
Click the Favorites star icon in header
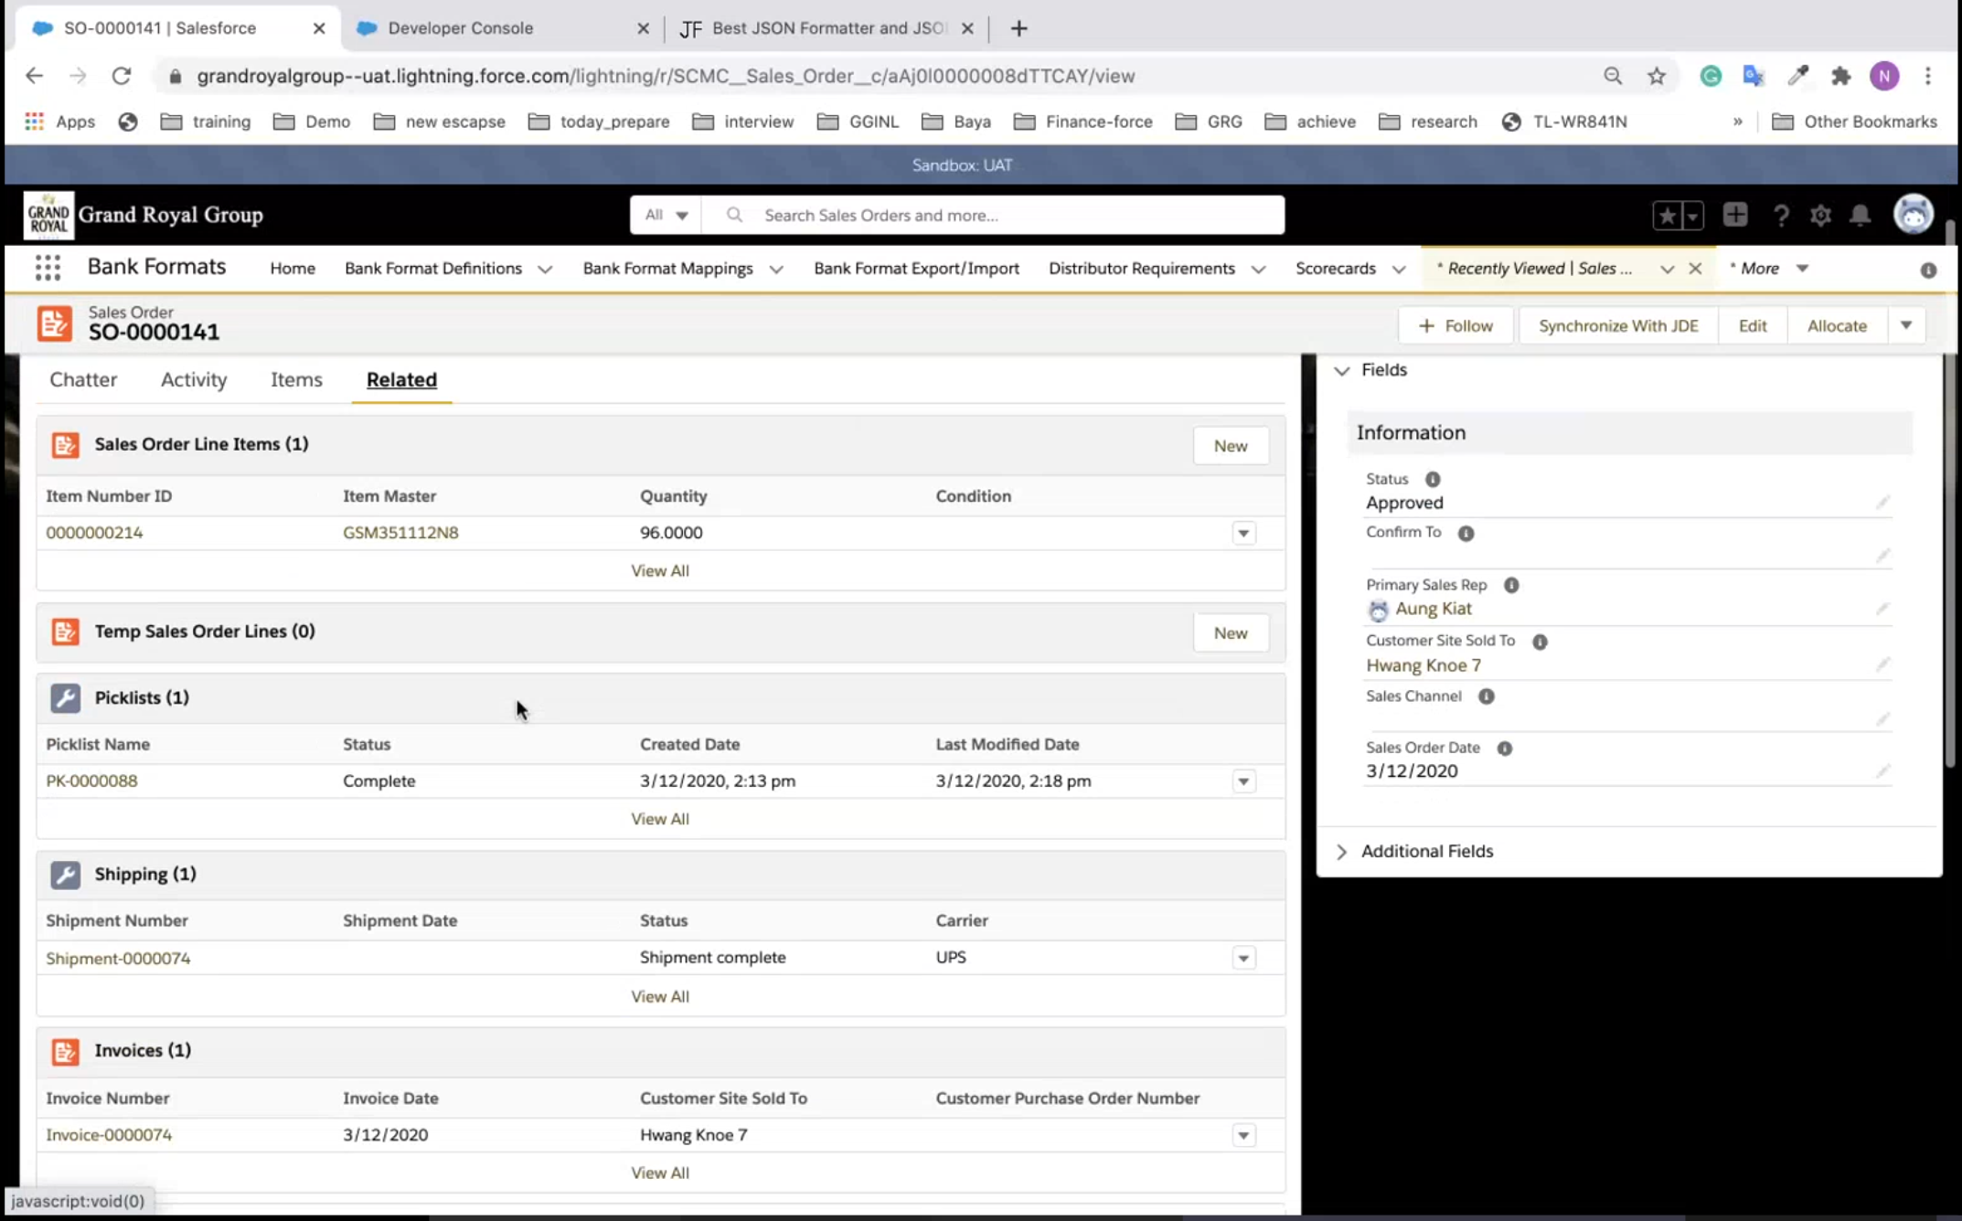pos(1667,216)
